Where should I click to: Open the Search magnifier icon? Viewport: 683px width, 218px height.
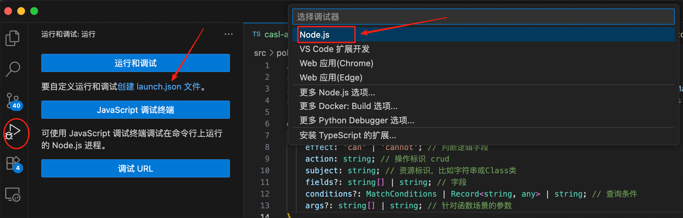click(13, 69)
